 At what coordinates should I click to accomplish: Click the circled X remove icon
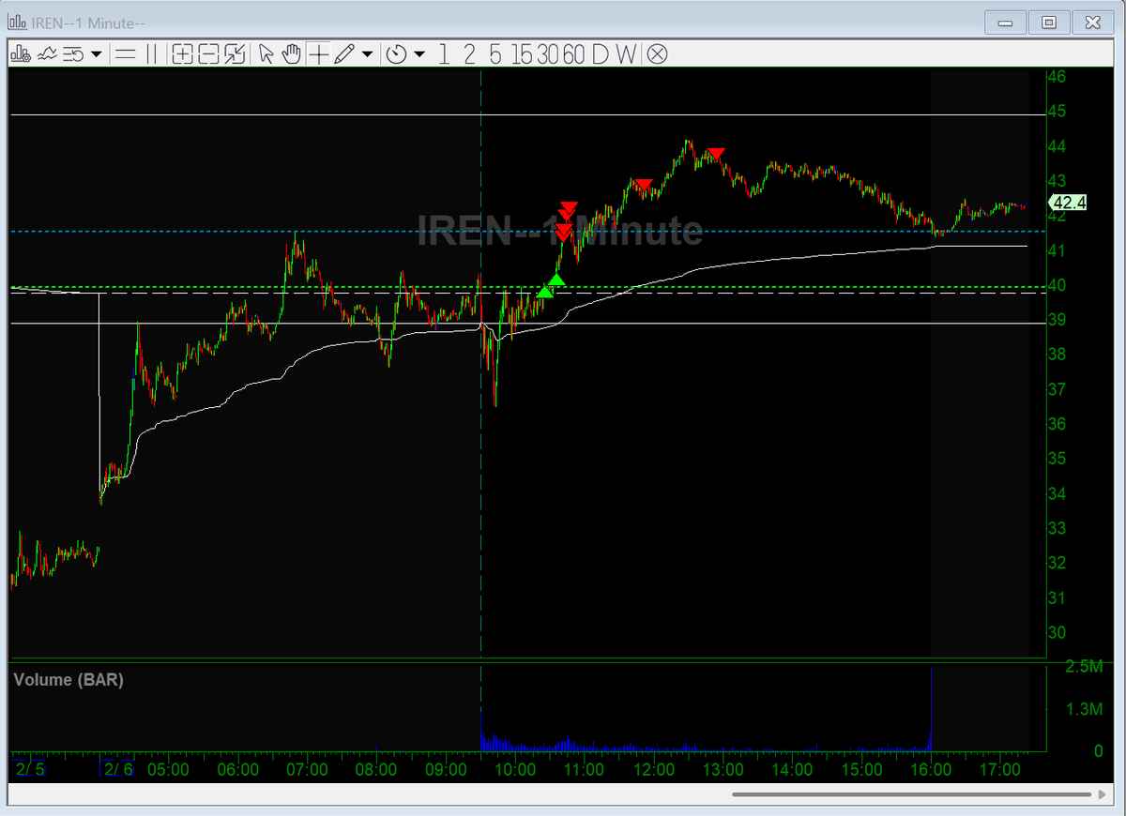click(x=657, y=53)
